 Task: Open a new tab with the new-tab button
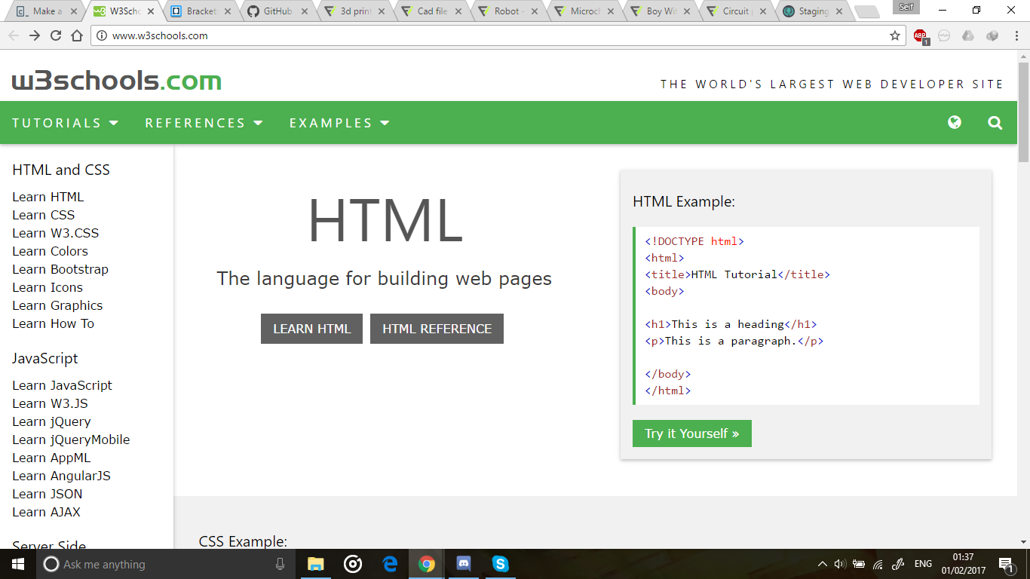pos(867,12)
